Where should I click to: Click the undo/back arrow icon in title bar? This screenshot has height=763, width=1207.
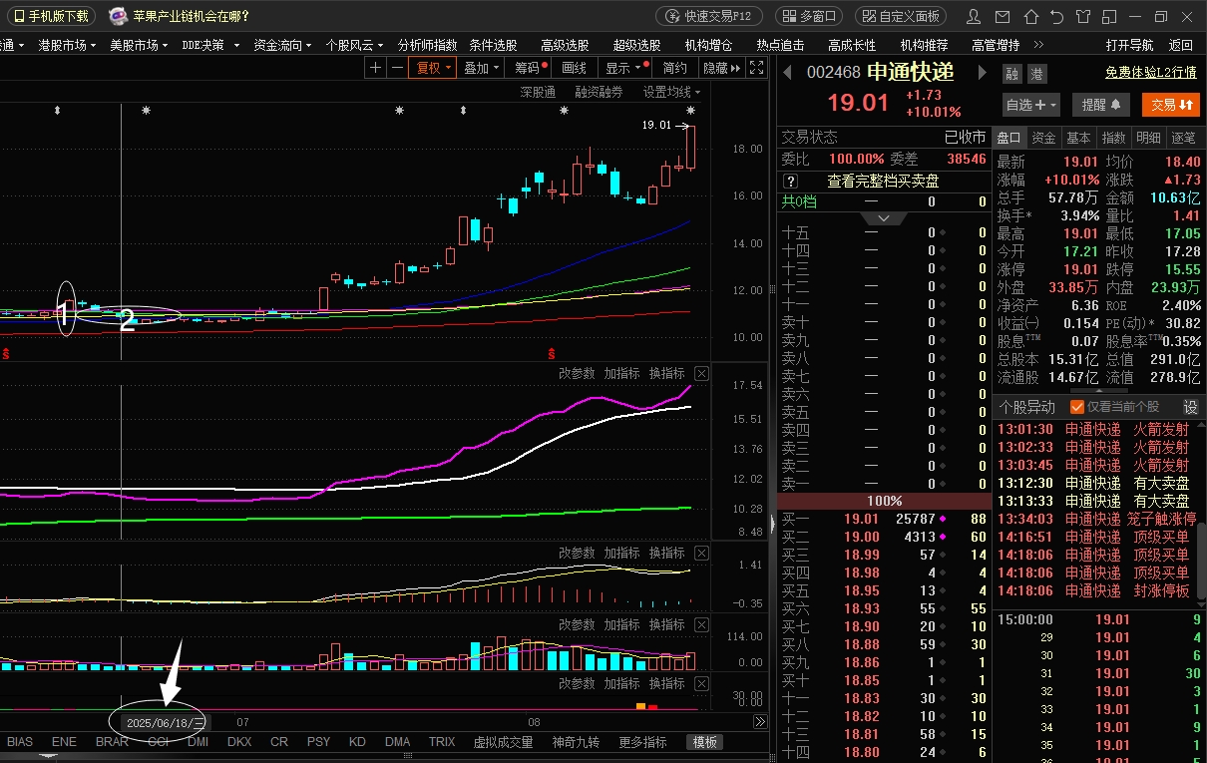point(1056,16)
